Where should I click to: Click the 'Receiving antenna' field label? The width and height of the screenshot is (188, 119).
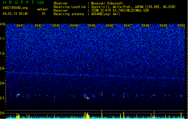click(x=69, y=14)
